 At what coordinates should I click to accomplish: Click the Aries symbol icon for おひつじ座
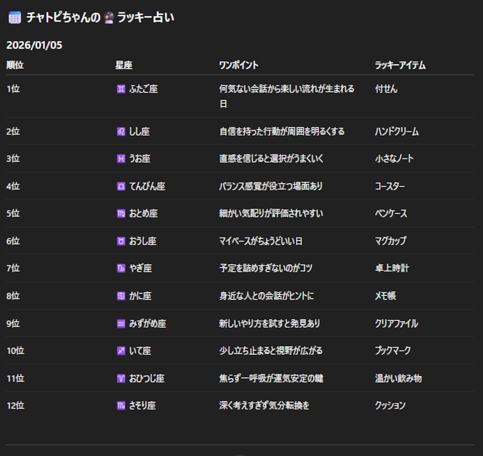coord(121,378)
